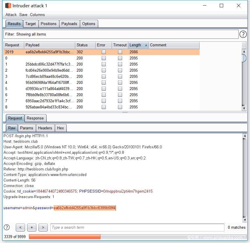
Task: View the Hex tab of the request
Action: pos(60,128)
